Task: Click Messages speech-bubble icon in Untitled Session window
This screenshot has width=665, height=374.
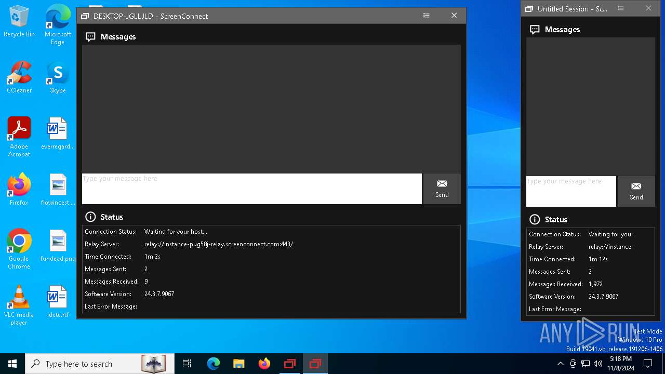Action: point(535,30)
